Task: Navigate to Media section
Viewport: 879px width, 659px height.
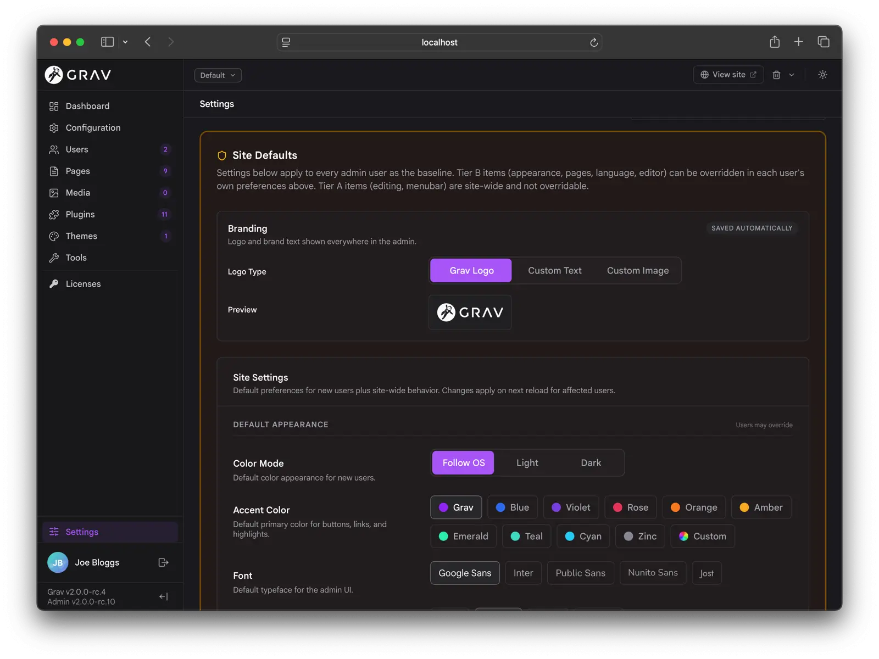Action: 110,193
